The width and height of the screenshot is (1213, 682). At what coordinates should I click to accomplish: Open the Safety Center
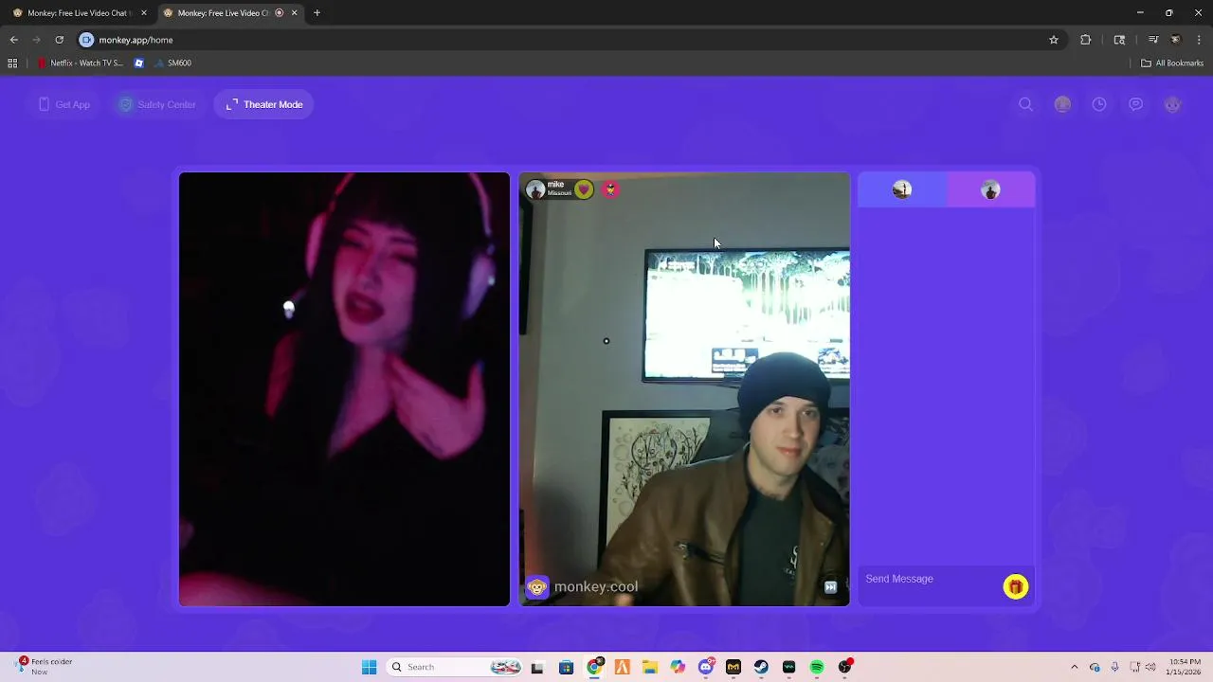pos(157,104)
